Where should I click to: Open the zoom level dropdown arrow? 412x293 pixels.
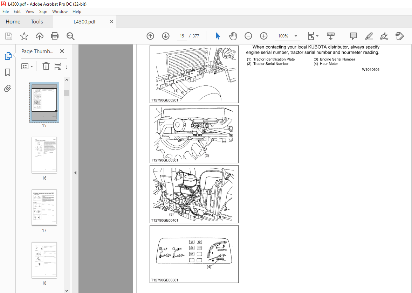click(296, 36)
